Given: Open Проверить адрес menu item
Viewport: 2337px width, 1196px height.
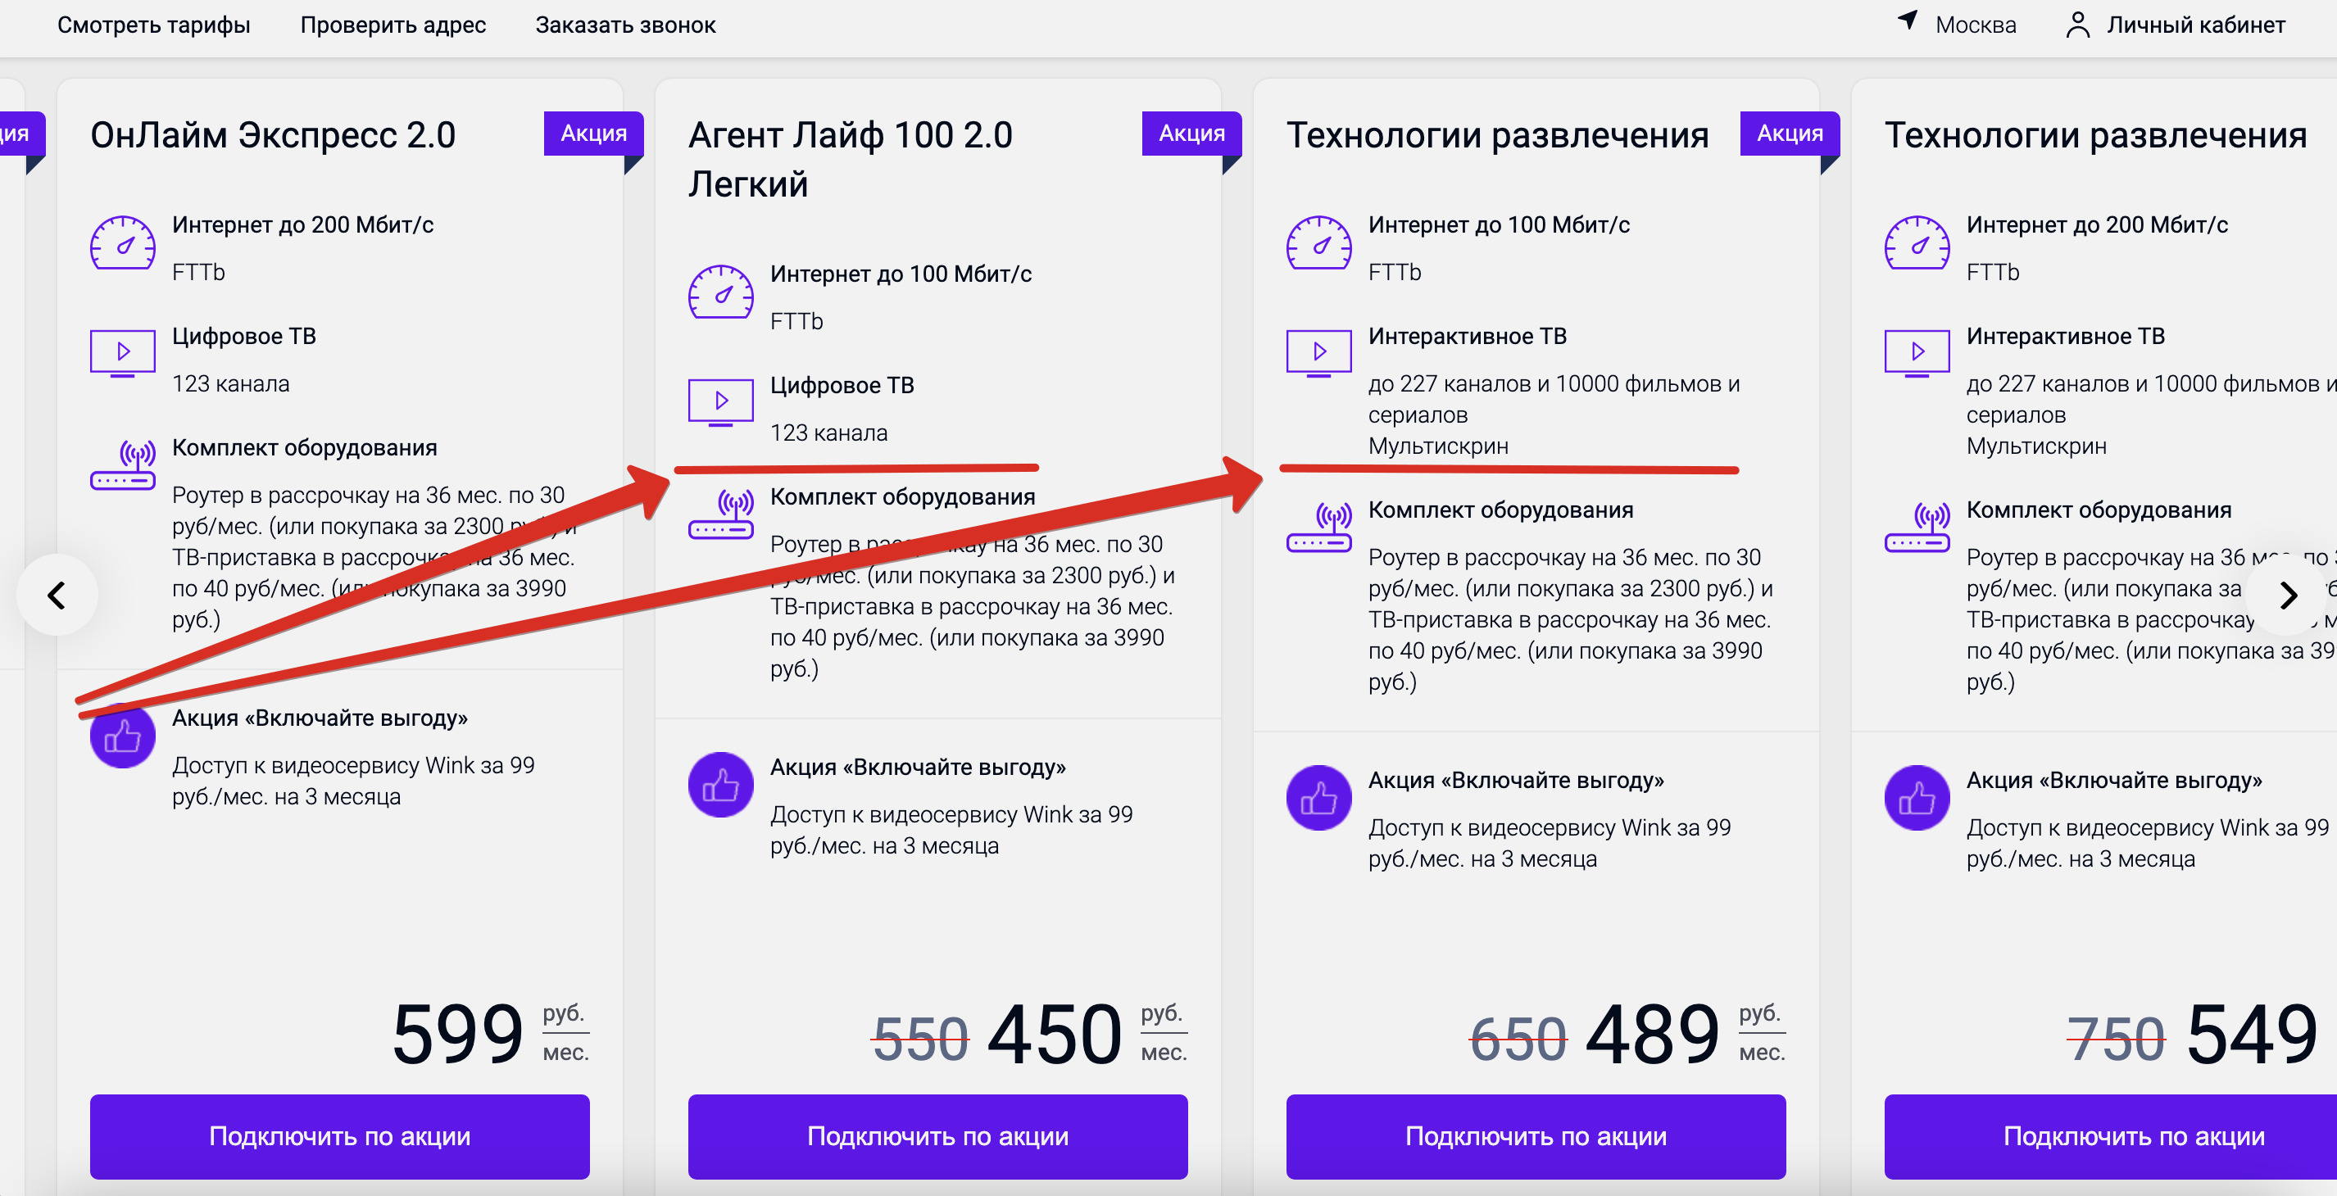Looking at the screenshot, I should pos(393,25).
